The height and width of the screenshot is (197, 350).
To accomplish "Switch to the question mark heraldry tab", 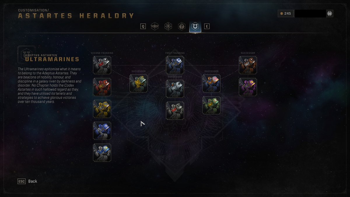I will (x=182, y=27).
